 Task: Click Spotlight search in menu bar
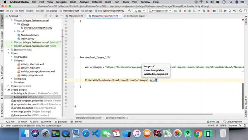(231, 2)
